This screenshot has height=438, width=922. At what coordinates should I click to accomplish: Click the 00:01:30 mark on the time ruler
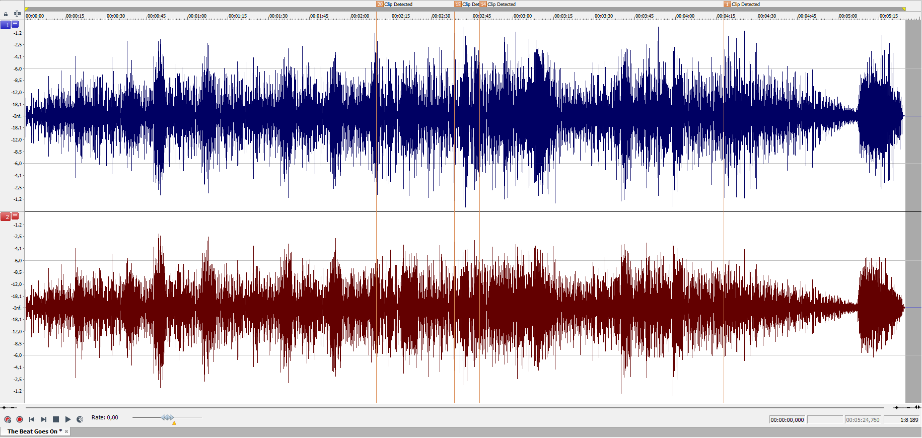tap(278, 16)
